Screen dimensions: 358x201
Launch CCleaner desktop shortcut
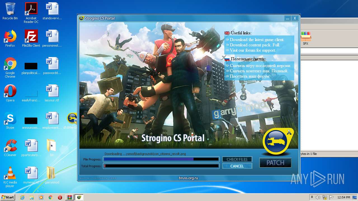10,148
